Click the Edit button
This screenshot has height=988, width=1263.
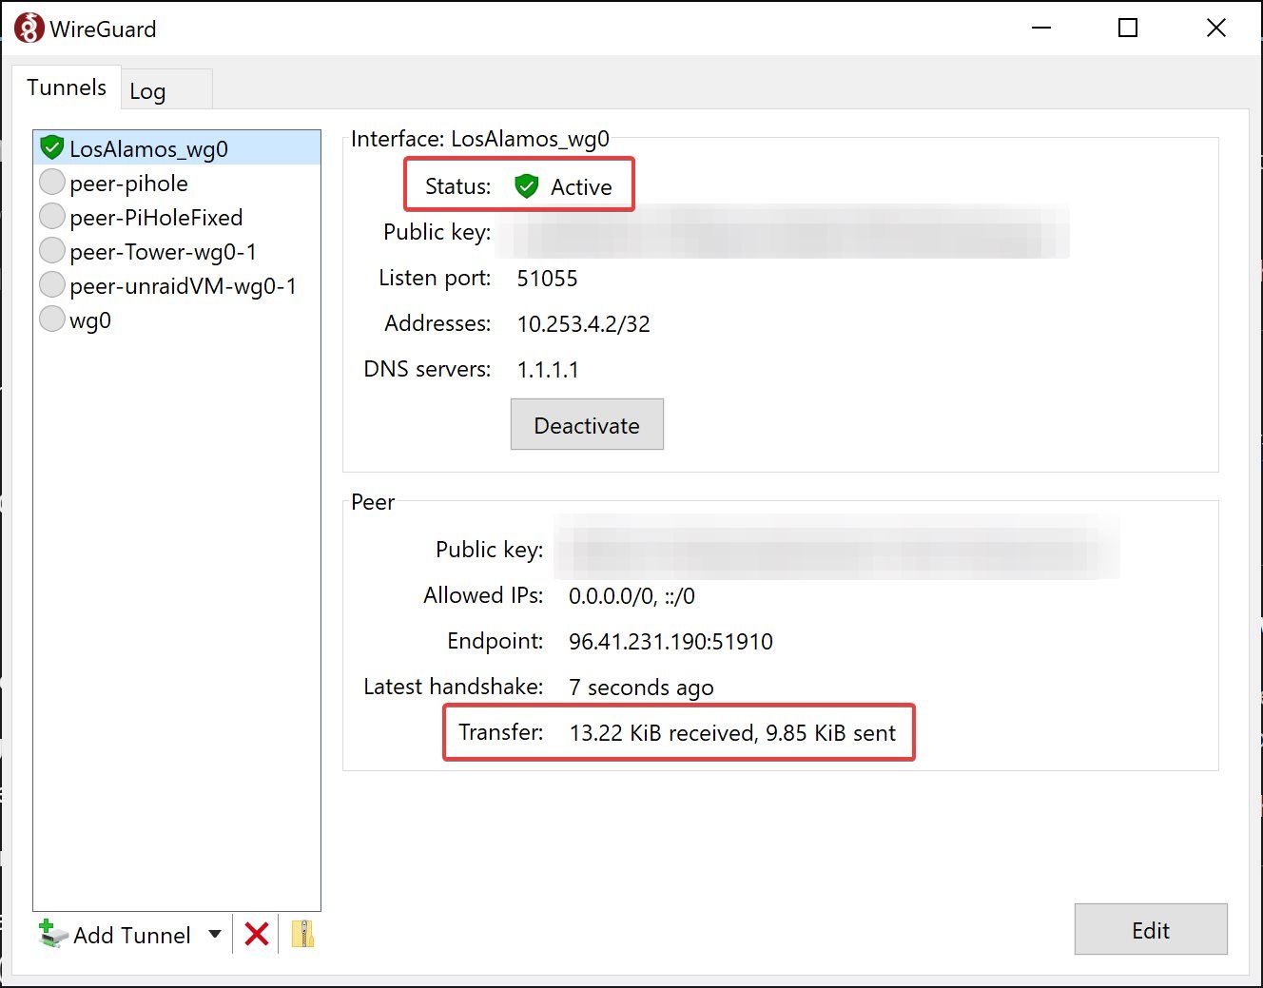click(x=1151, y=930)
